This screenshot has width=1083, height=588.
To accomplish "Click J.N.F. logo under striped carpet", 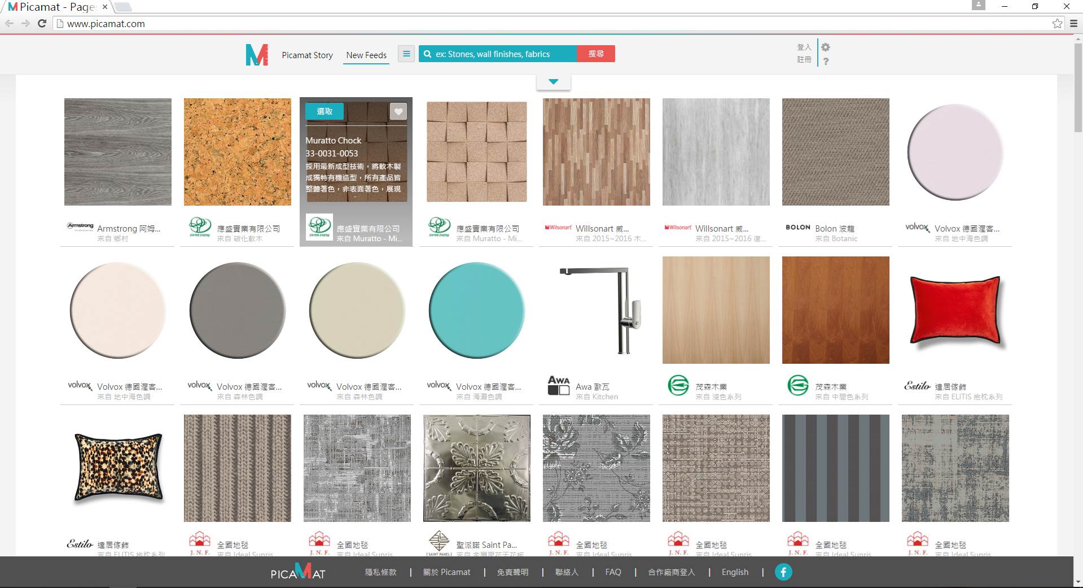I will pyautogui.click(x=798, y=543).
